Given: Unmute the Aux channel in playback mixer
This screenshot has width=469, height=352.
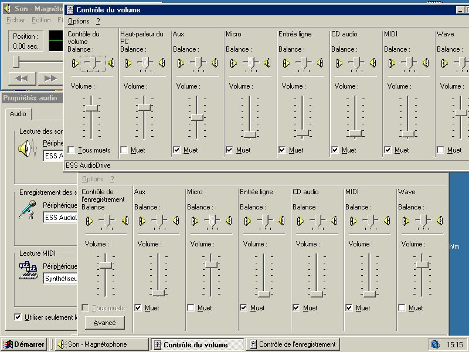Looking at the screenshot, I should (x=177, y=150).
